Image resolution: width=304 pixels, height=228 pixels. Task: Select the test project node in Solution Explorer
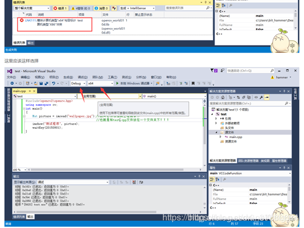tap(223, 114)
